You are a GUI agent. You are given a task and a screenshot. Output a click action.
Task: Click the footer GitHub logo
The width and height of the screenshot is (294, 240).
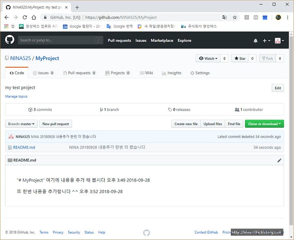pyautogui.click(x=147, y=233)
